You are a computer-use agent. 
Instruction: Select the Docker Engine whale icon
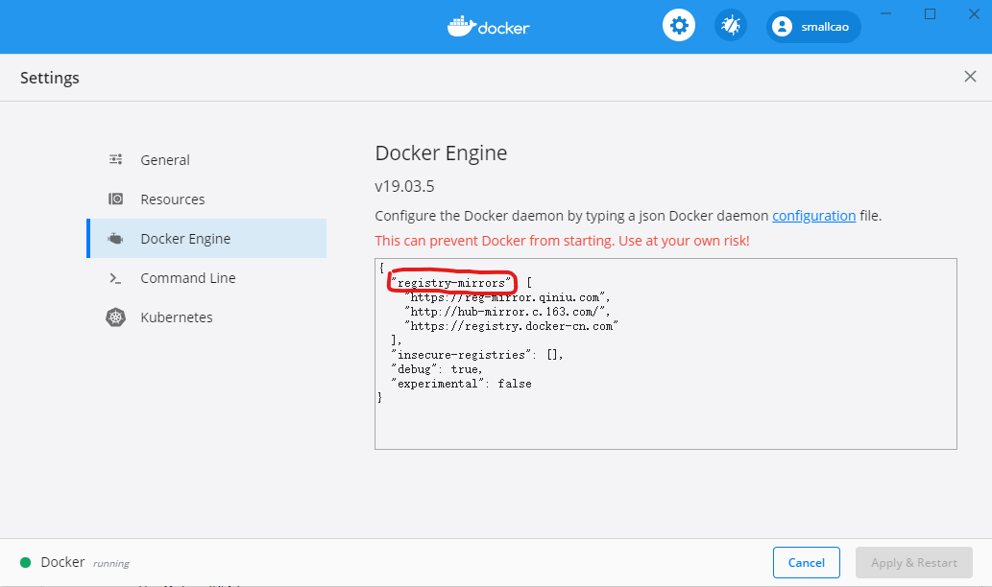(x=117, y=238)
